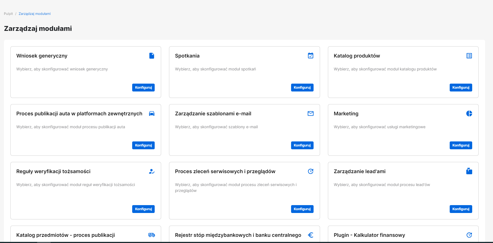Click the euro icon on Rejestr stóp międzybankowych
Viewport: 493px width, 243px height.
[x=310, y=235]
